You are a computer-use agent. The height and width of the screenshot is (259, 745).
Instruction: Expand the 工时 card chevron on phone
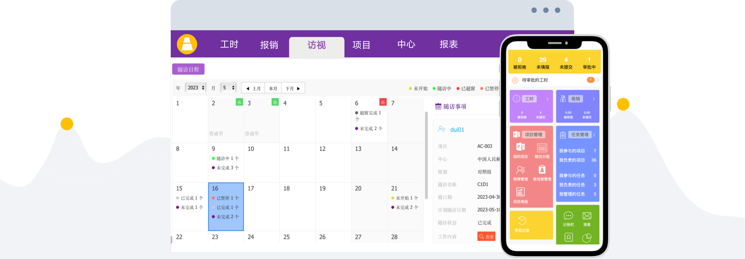pyautogui.click(x=547, y=99)
